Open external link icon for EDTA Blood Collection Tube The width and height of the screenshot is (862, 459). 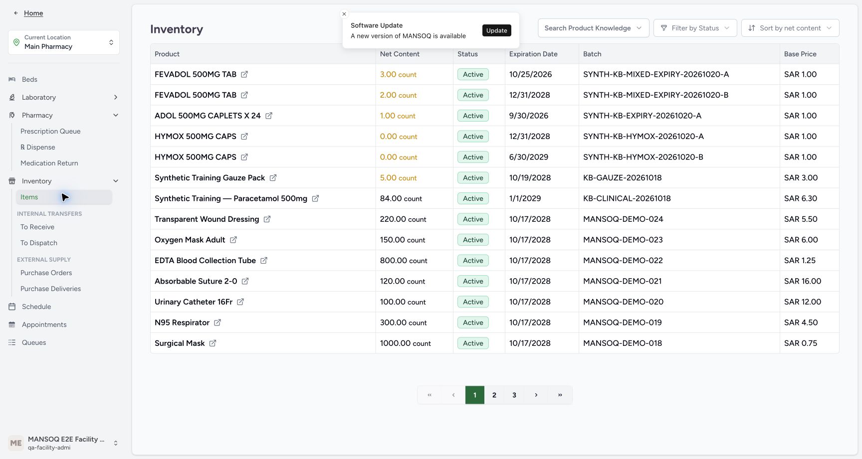[264, 261]
